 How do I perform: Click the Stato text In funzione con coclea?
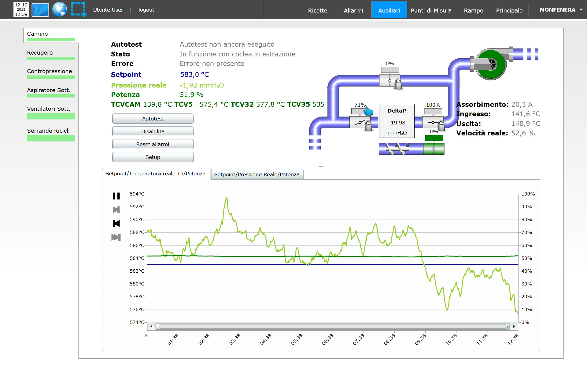[238, 54]
